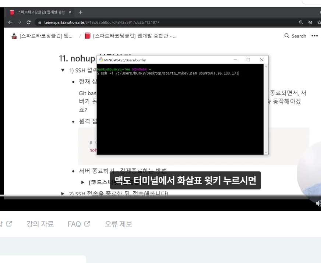Open the Notion three-dots more menu

tap(314, 36)
